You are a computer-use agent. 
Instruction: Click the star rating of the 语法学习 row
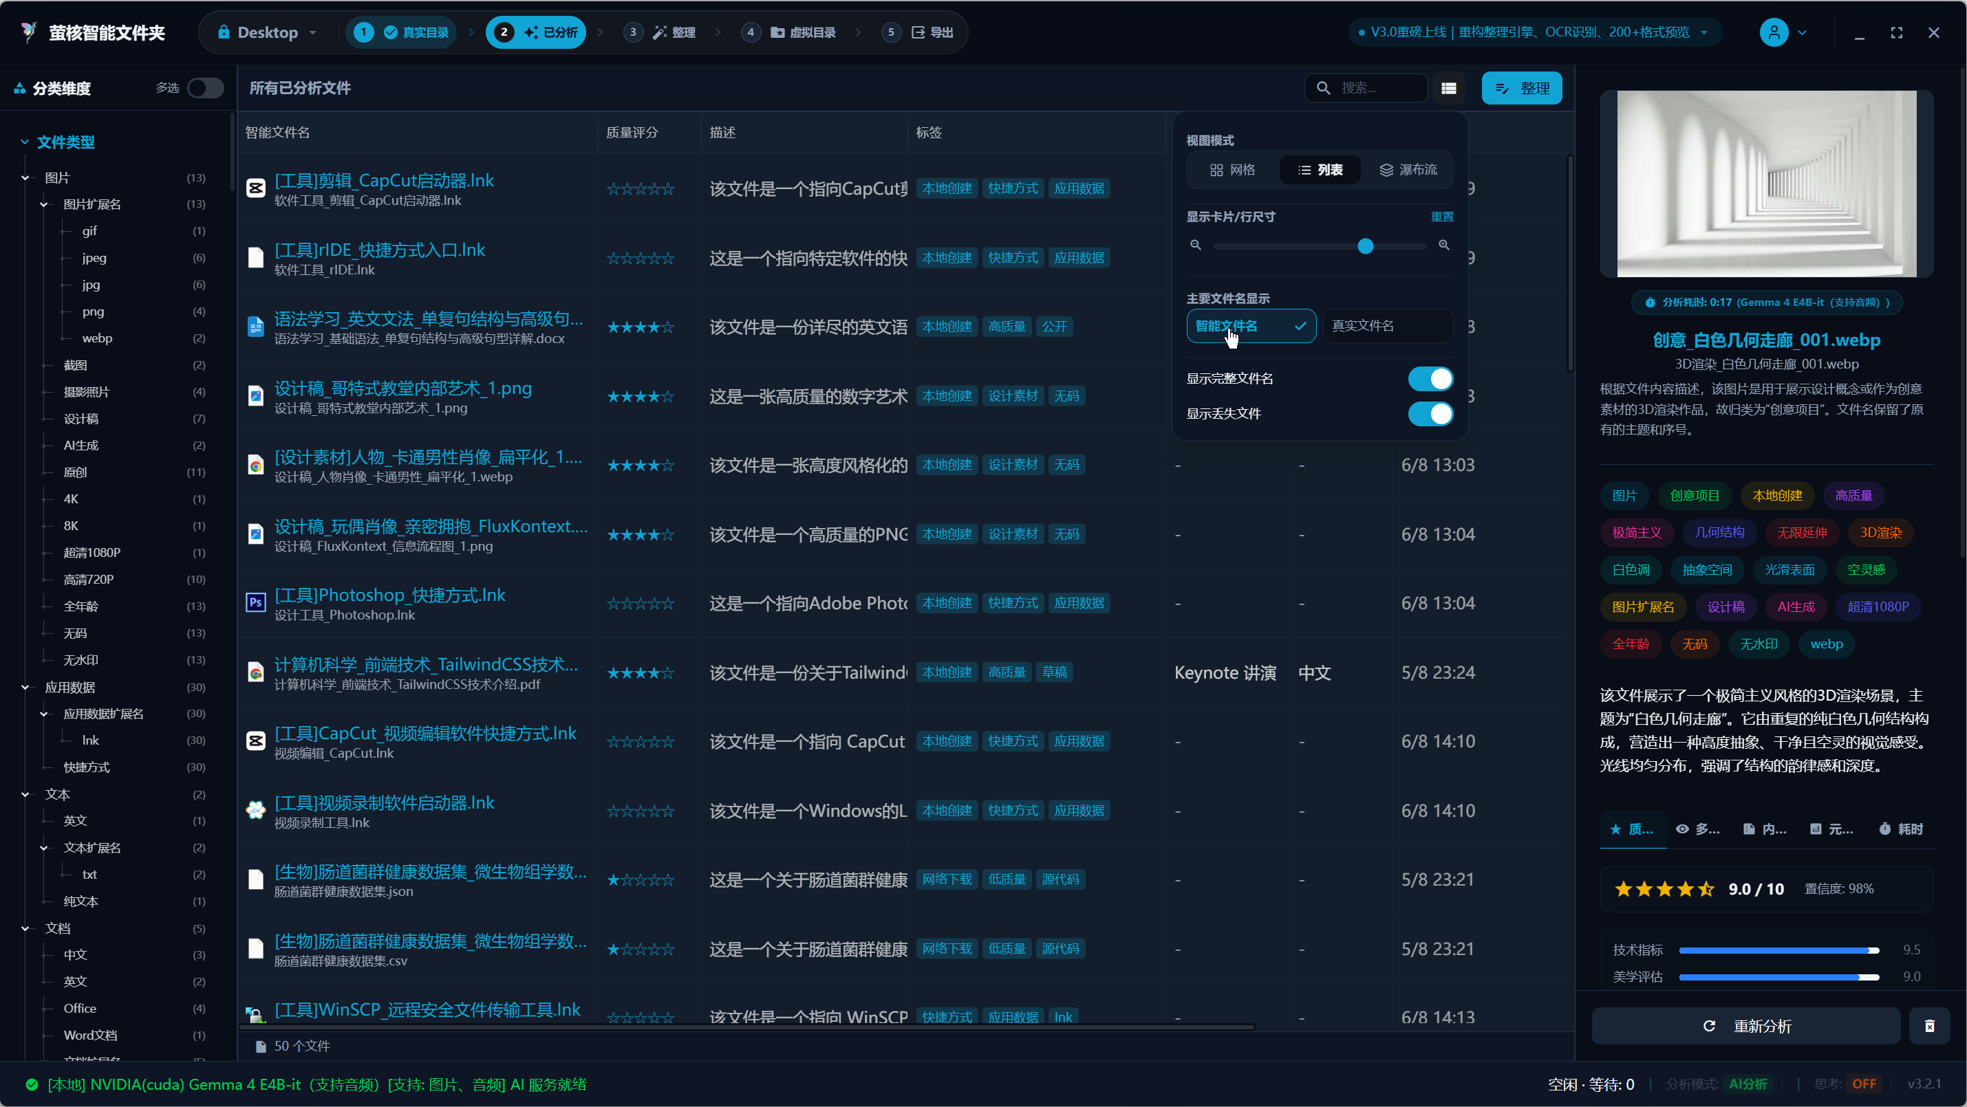(x=640, y=327)
